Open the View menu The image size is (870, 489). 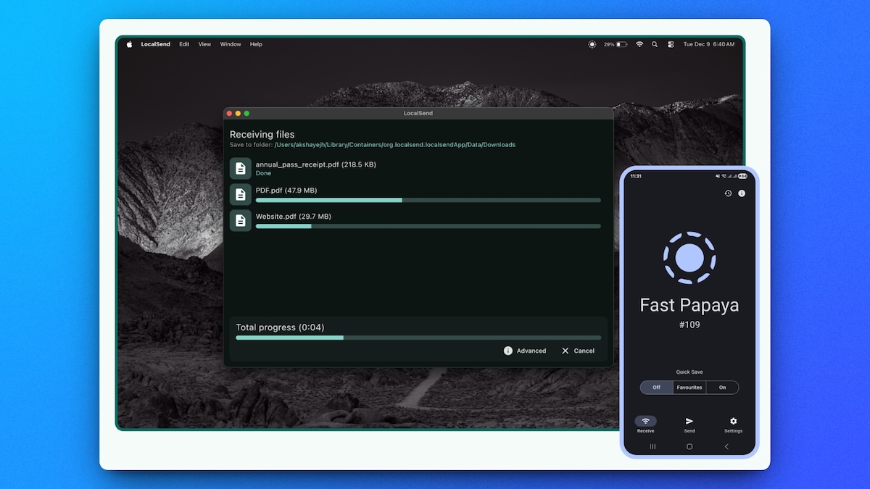(205, 44)
